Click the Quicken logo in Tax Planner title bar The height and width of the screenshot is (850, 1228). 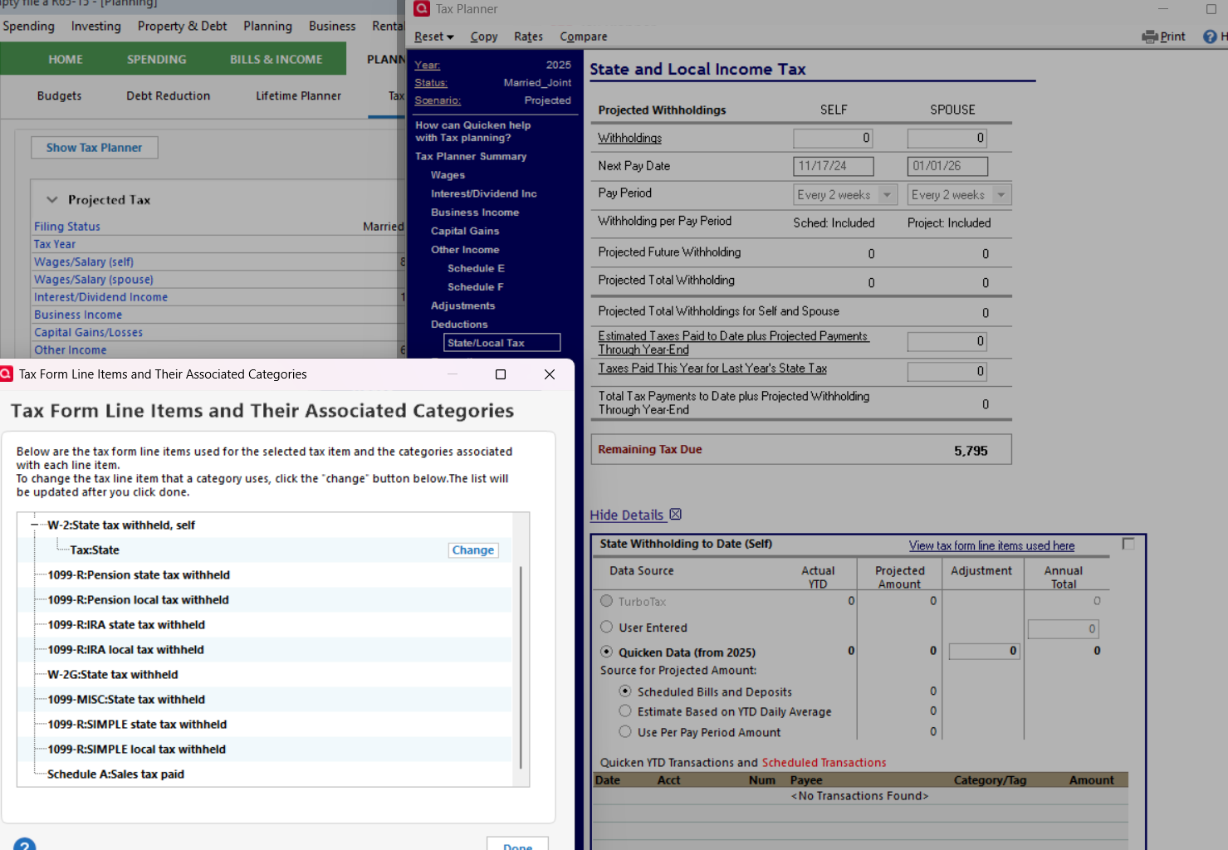click(422, 9)
